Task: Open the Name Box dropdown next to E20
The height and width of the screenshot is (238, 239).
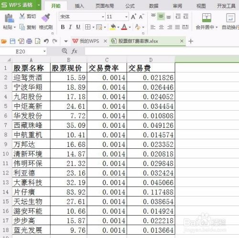Action: pyautogui.click(x=44, y=52)
